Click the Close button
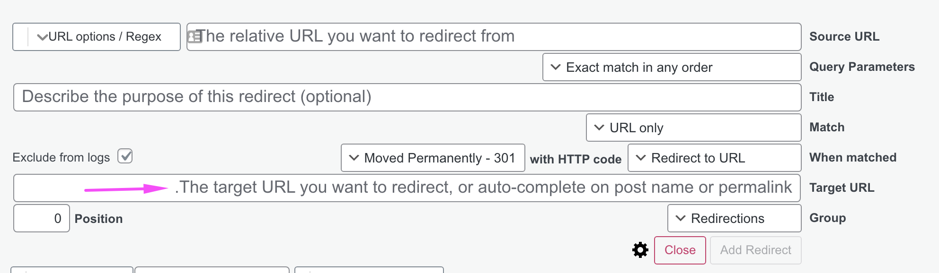 (680, 250)
